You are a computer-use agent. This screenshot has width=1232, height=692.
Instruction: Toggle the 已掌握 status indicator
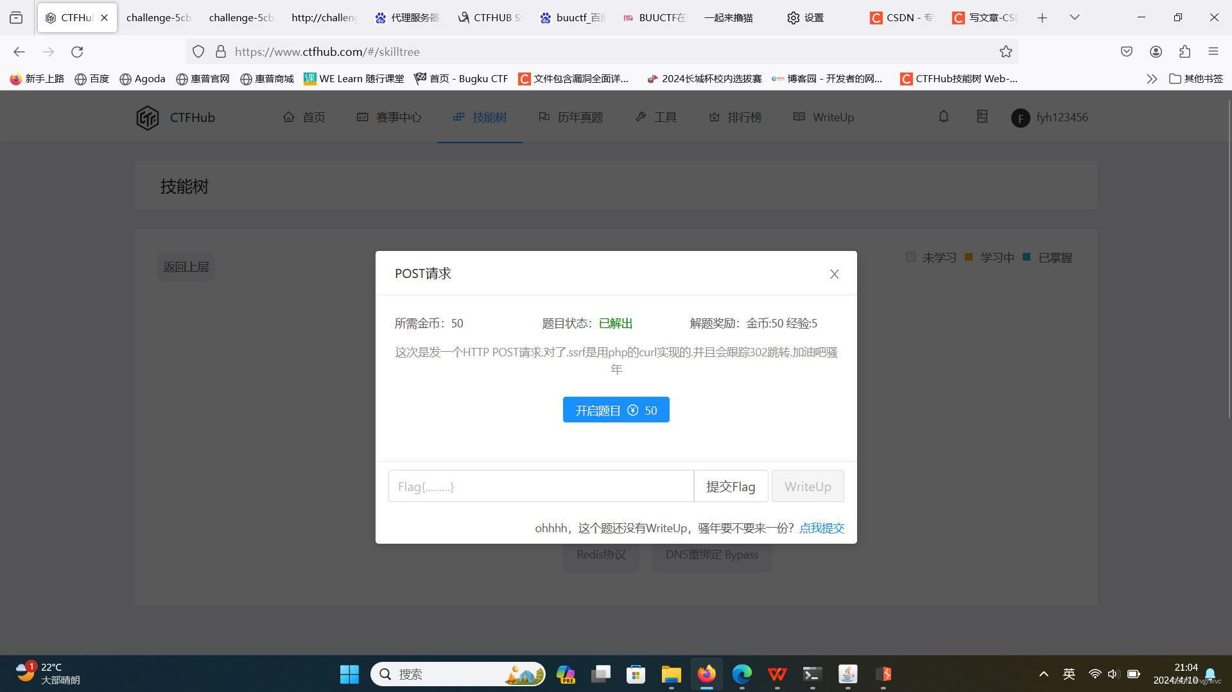[1027, 257]
